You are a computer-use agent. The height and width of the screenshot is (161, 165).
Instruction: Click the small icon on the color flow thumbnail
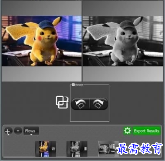pos(54,149)
